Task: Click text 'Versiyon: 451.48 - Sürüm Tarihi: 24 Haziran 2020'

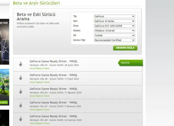Action: pos(55,120)
